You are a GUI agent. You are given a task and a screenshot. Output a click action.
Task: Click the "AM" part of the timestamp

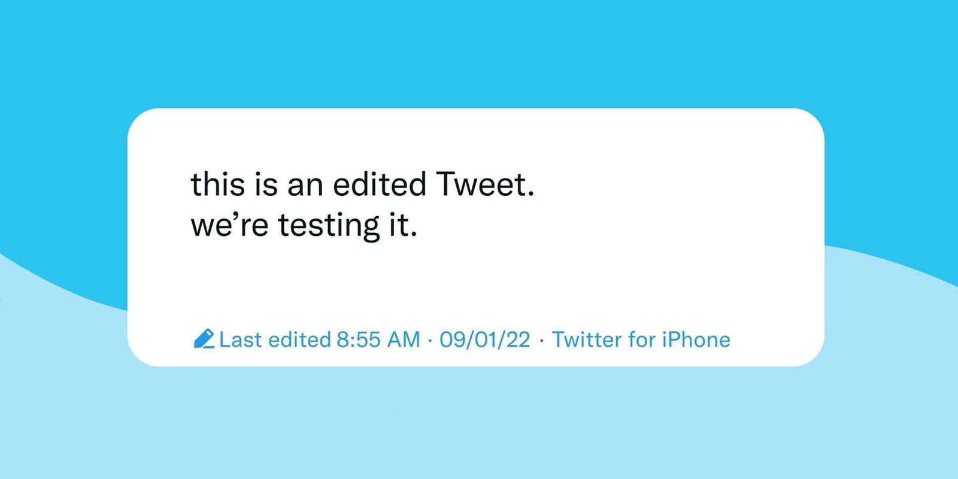click(x=403, y=339)
